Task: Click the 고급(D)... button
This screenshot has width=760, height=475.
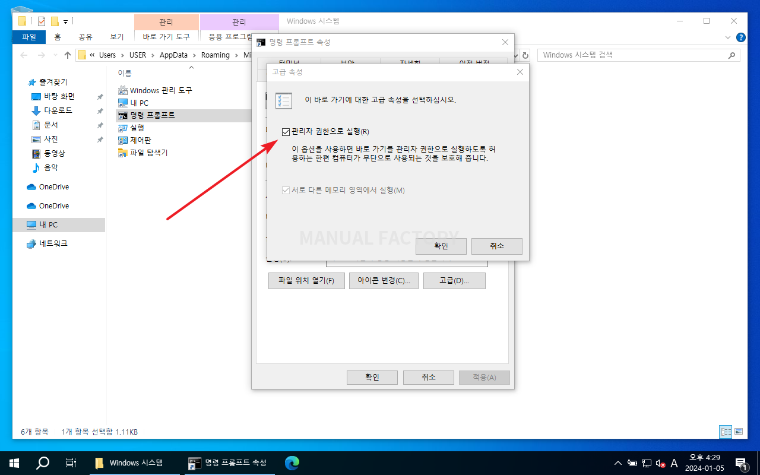Action: (454, 281)
